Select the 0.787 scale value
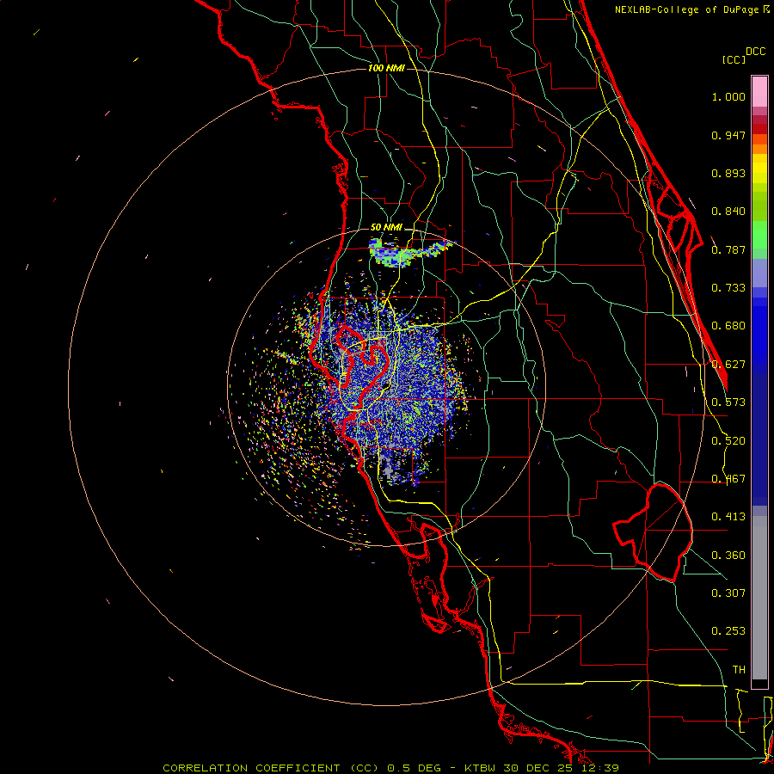Viewport: 774px width, 774px height. (x=728, y=249)
